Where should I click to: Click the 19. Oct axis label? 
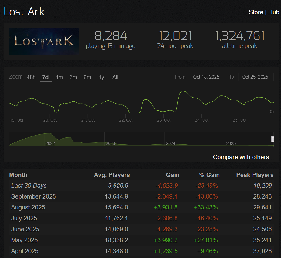[x=16, y=120]
